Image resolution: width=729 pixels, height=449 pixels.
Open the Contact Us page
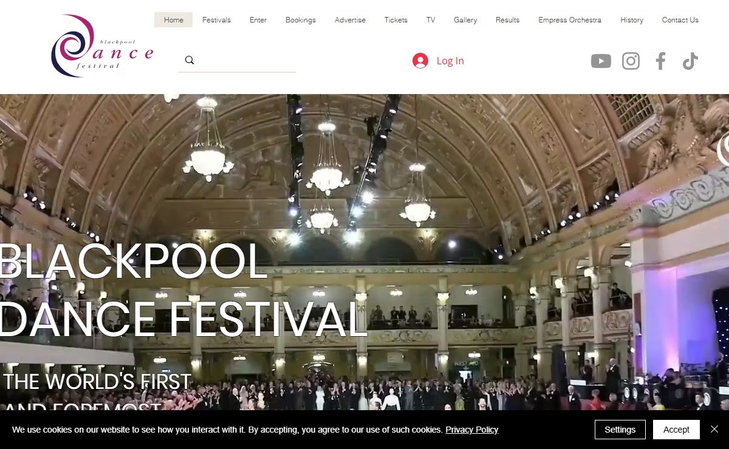680,20
